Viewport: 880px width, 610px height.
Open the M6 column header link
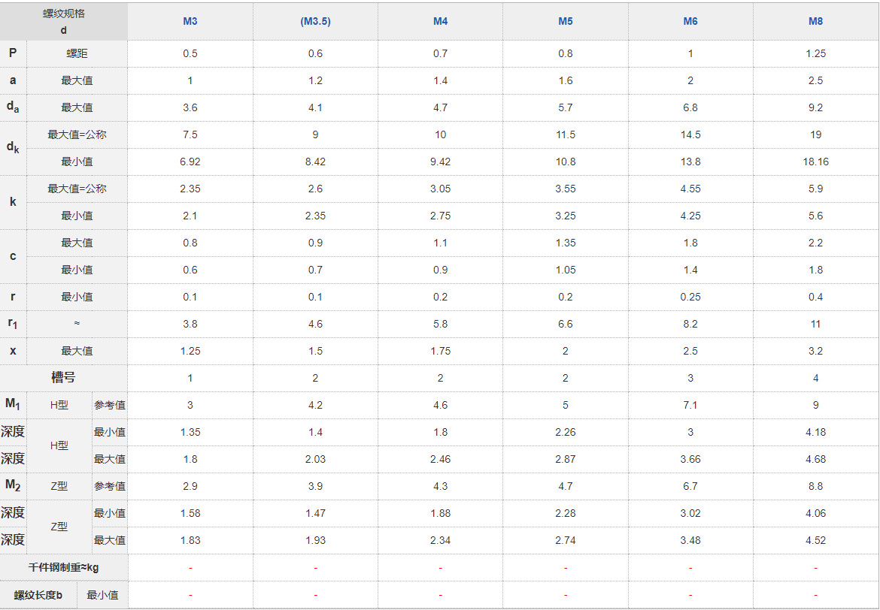pos(690,21)
